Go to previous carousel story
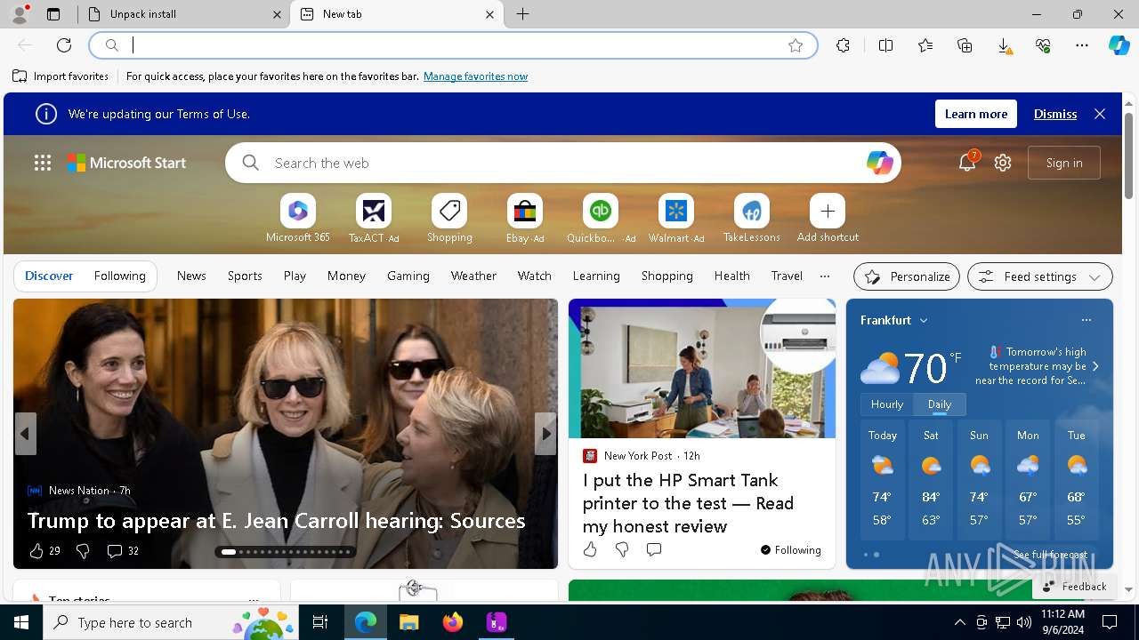Image resolution: width=1139 pixels, height=640 pixels. tap(25, 434)
